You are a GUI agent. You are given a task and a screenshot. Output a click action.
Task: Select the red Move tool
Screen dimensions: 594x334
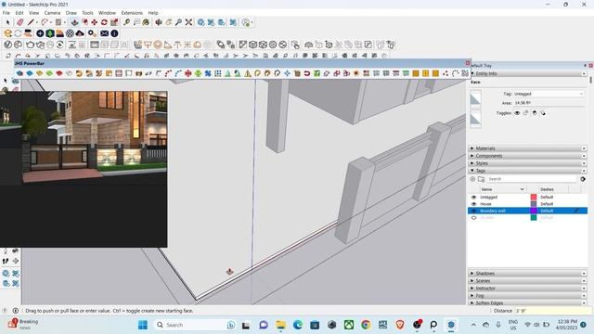click(x=95, y=22)
